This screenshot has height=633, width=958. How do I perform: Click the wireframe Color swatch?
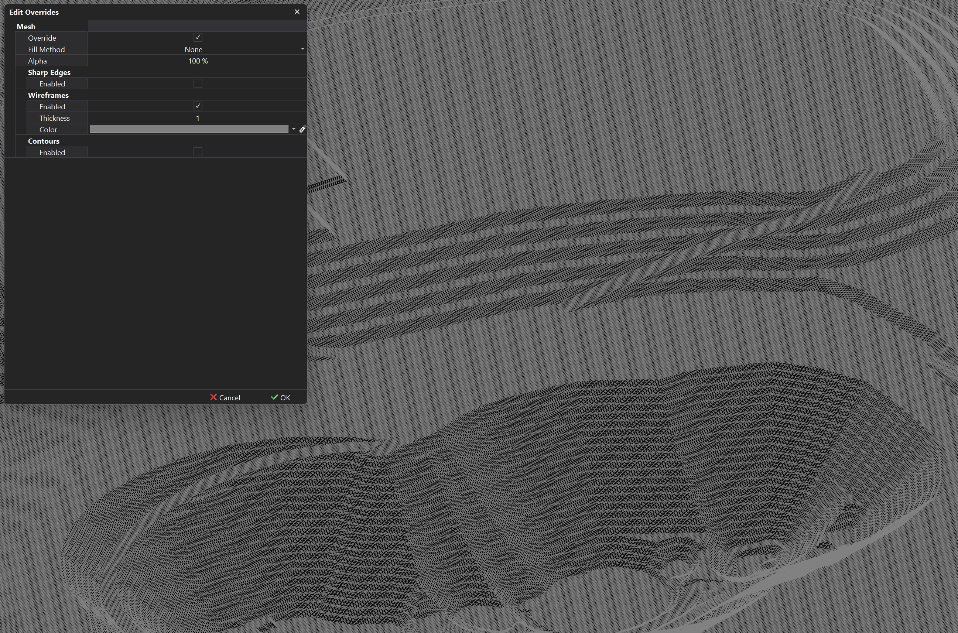point(188,129)
